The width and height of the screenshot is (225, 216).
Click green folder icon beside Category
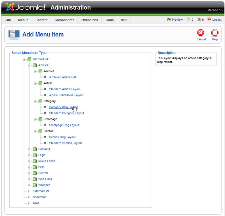coord(40,101)
